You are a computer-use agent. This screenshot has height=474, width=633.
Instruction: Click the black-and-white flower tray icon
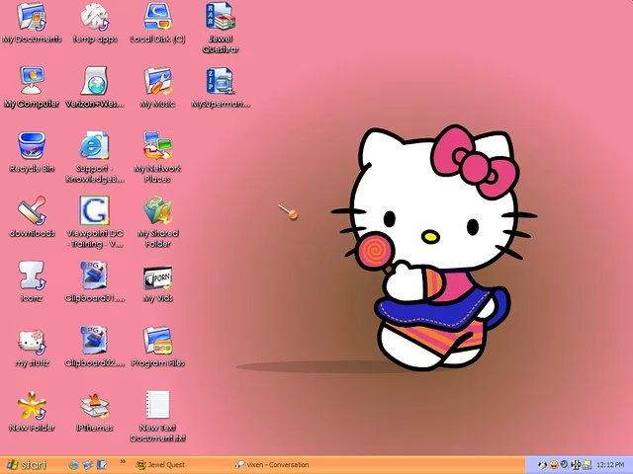(x=576, y=465)
